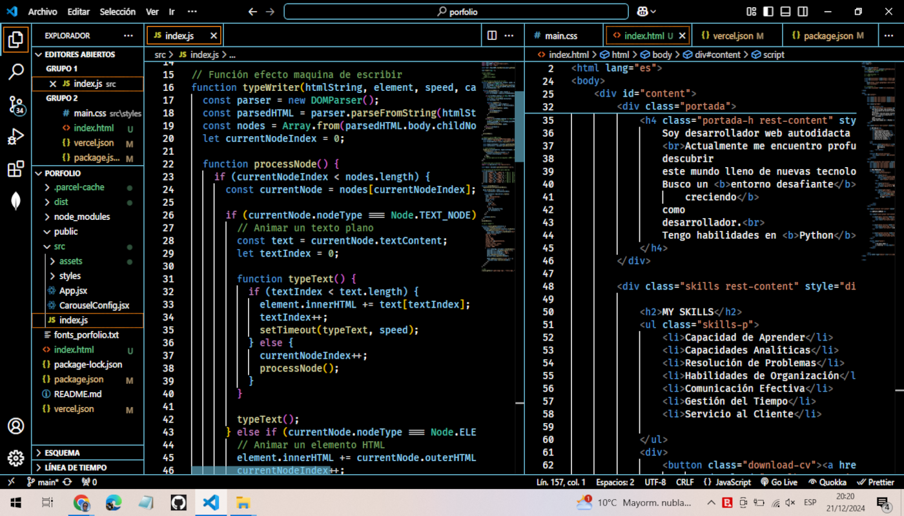
Task: Collapse the Editores Abiertos section
Action: pyautogui.click(x=88, y=54)
